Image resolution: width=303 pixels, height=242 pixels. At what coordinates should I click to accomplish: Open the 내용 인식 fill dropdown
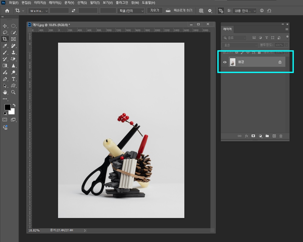[244, 11]
